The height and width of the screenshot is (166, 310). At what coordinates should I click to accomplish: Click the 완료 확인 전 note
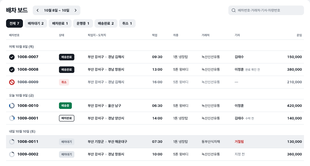pyautogui.click(x=253, y=70)
